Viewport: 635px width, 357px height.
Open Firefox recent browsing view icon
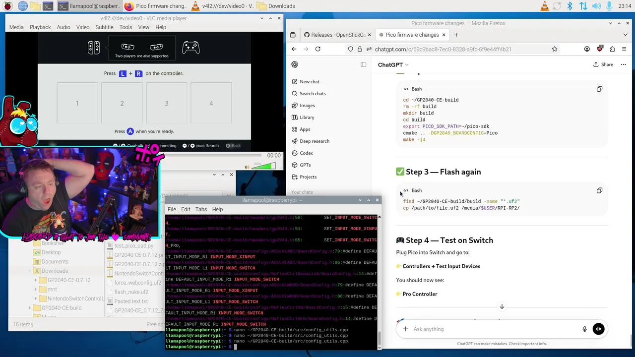tap(293, 35)
